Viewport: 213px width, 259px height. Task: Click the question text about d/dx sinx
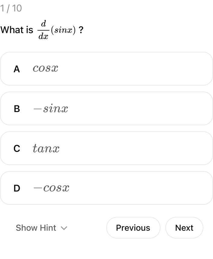42,30
